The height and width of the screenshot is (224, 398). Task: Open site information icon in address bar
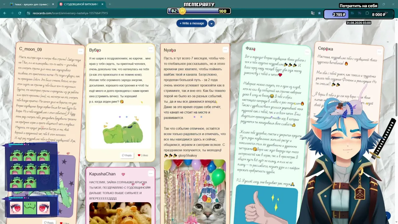pyautogui.click(x=28, y=13)
